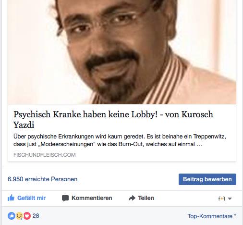Click the blue Like reaction icon
The height and width of the screenshot is (225, 243).
[12, 216]
